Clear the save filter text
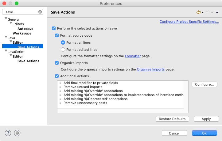This screenshot has height=141, width=222. [40, 12]
